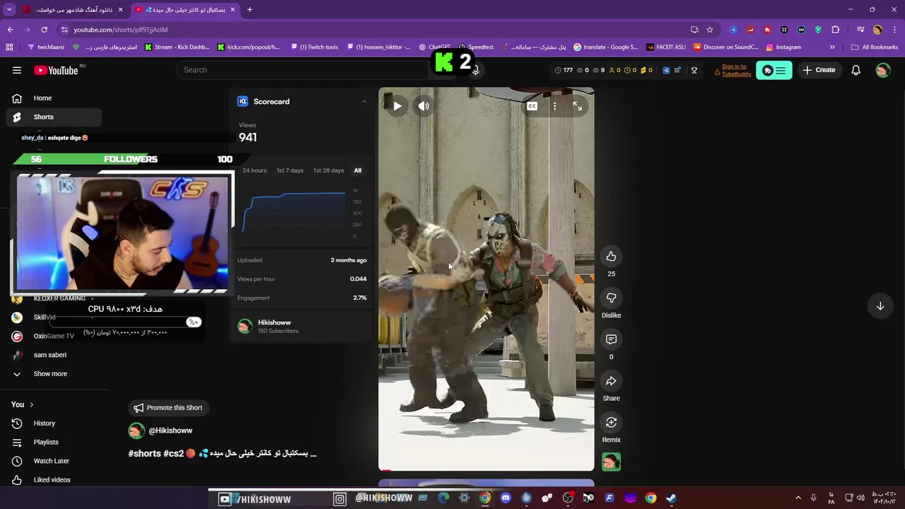Open Liked videos in the sidebar
Screen dimensions: 905x509
pos(53,480)
